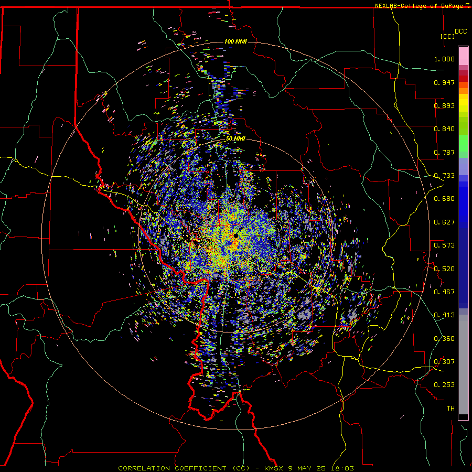Pick the red swatch on the color bar
472x472 pixels.
coord(463,78)
